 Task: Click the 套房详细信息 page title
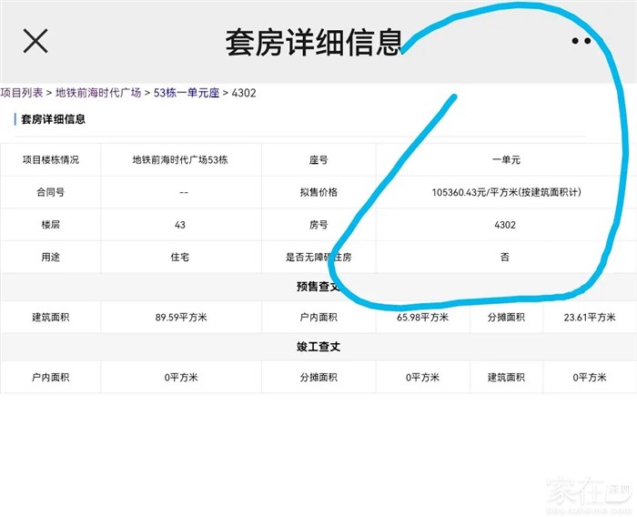coord(314,42)
